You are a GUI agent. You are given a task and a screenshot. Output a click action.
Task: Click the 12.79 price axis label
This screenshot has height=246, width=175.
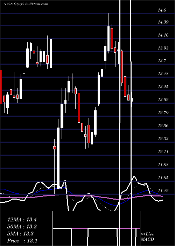163,113
